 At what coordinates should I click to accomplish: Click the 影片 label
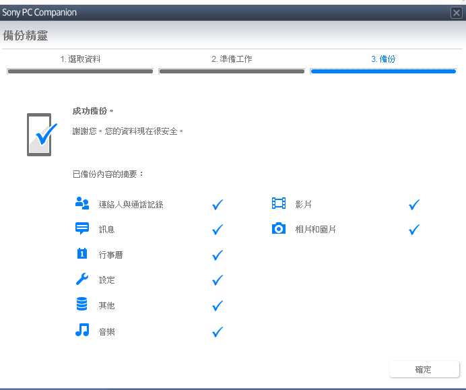coord(304,205)
